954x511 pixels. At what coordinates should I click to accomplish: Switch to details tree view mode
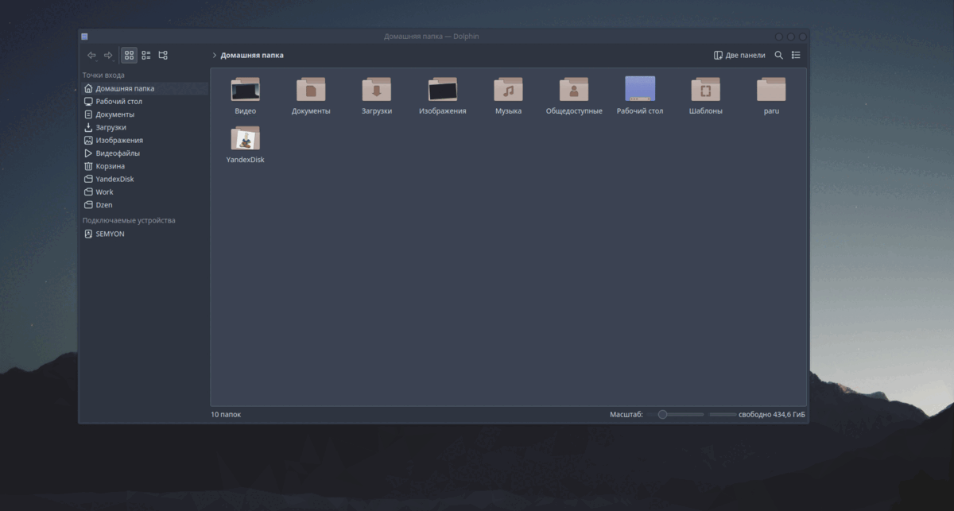click(163, 56)
